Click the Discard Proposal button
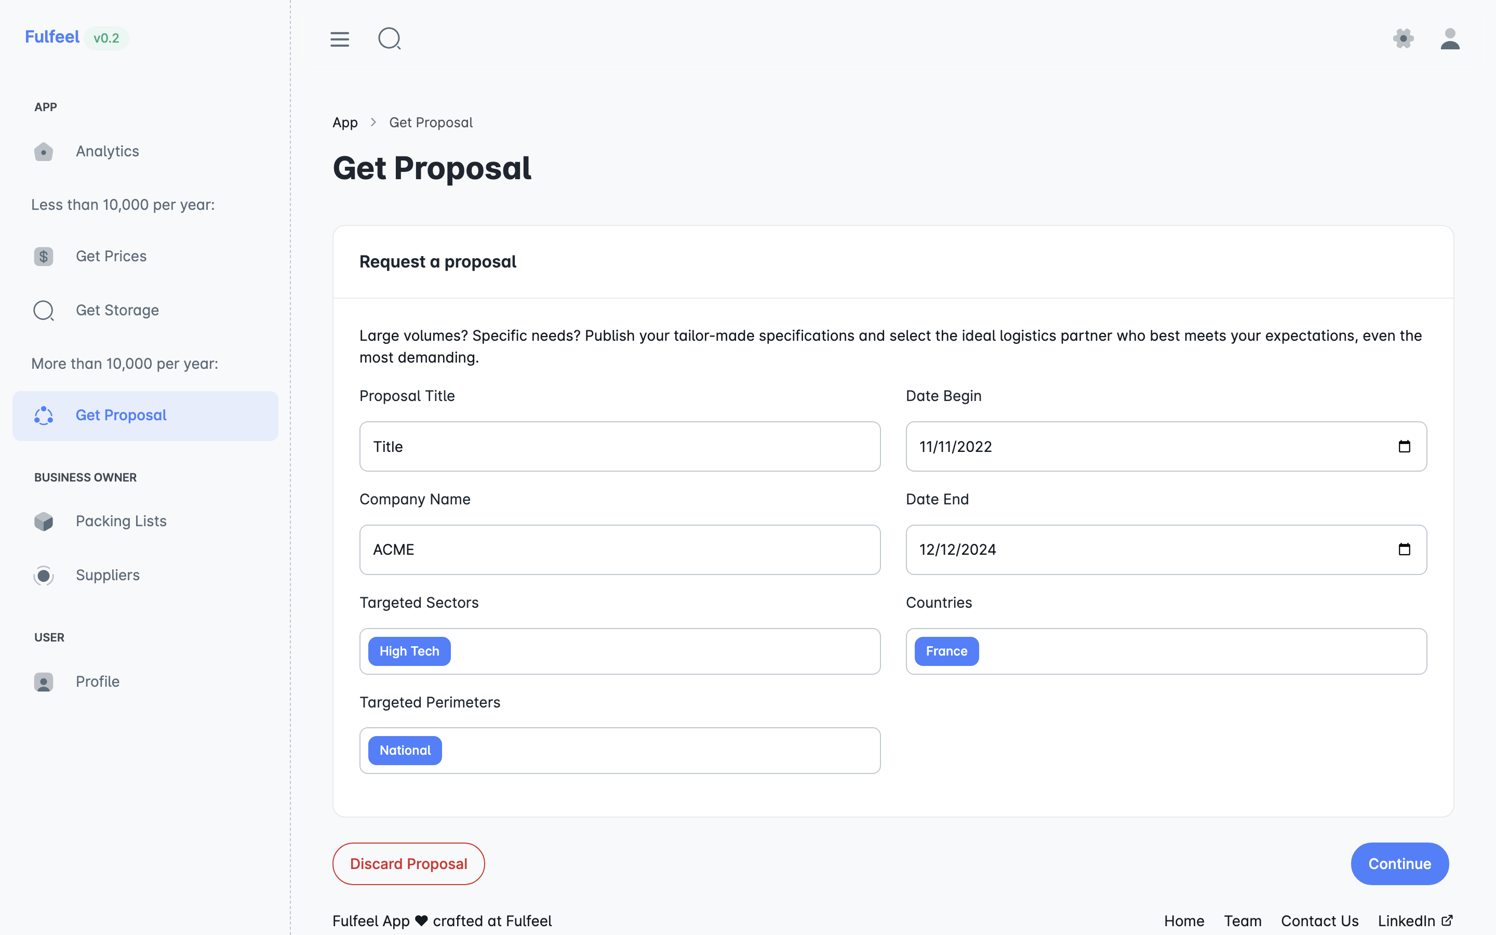Image resolution: width=1496 pixels, height=935 pixels. point(408,863)
